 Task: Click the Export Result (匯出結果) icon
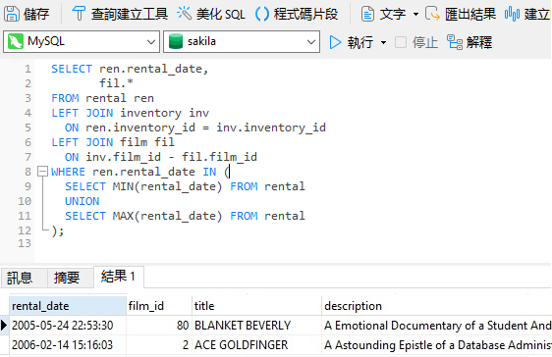432,14
